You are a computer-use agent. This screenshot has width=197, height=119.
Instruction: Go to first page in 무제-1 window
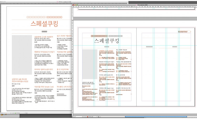pos(0,113)
